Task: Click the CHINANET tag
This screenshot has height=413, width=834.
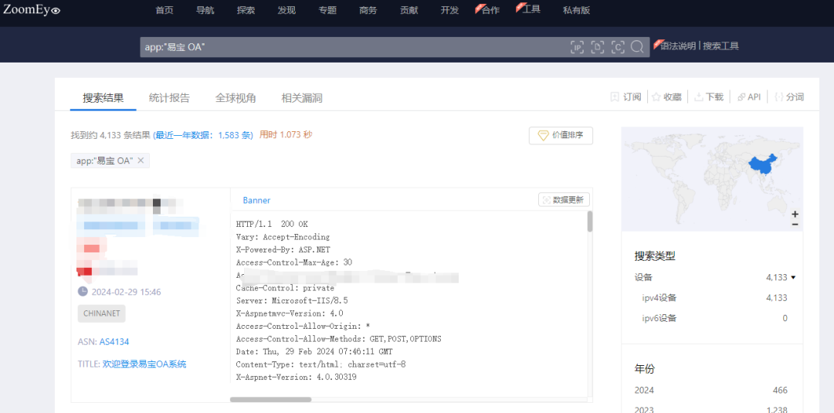Action: (102, 313)
